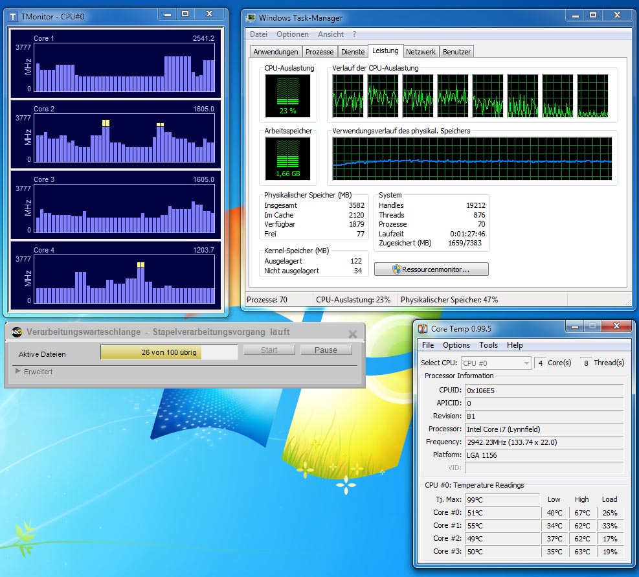Open the Ansicht menu in Task-Manager
The height and width of the screenshot is (577, 639).
(x=330, y=34)
